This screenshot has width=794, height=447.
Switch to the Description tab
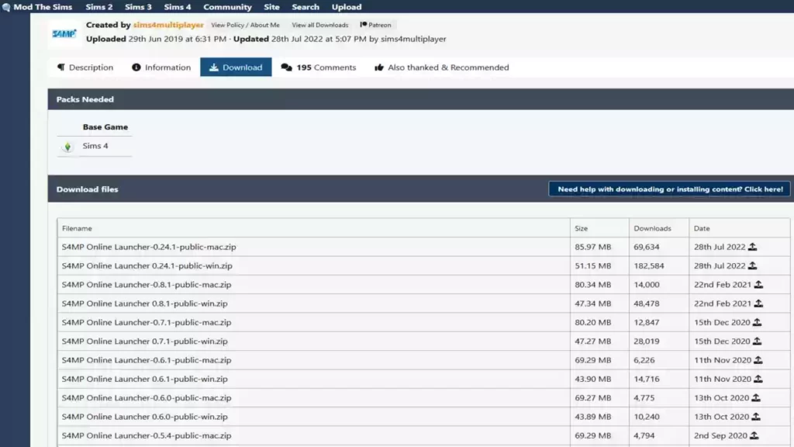click(x=85, y=68)
